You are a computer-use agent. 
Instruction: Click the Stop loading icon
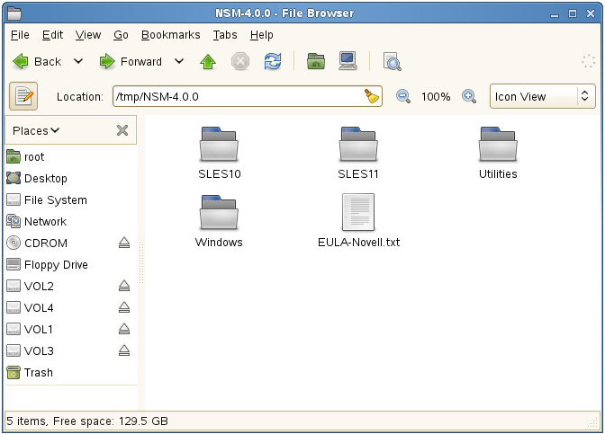240,62
